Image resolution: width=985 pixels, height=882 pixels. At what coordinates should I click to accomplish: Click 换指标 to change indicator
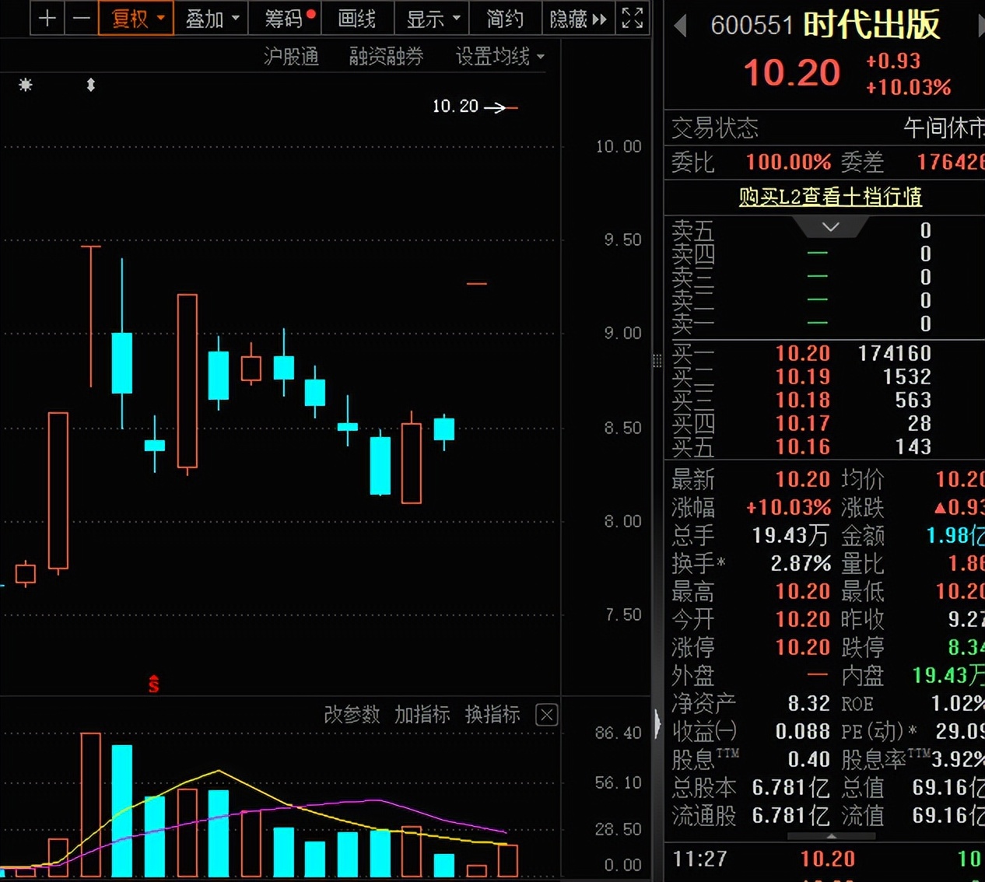coord(492,714)
